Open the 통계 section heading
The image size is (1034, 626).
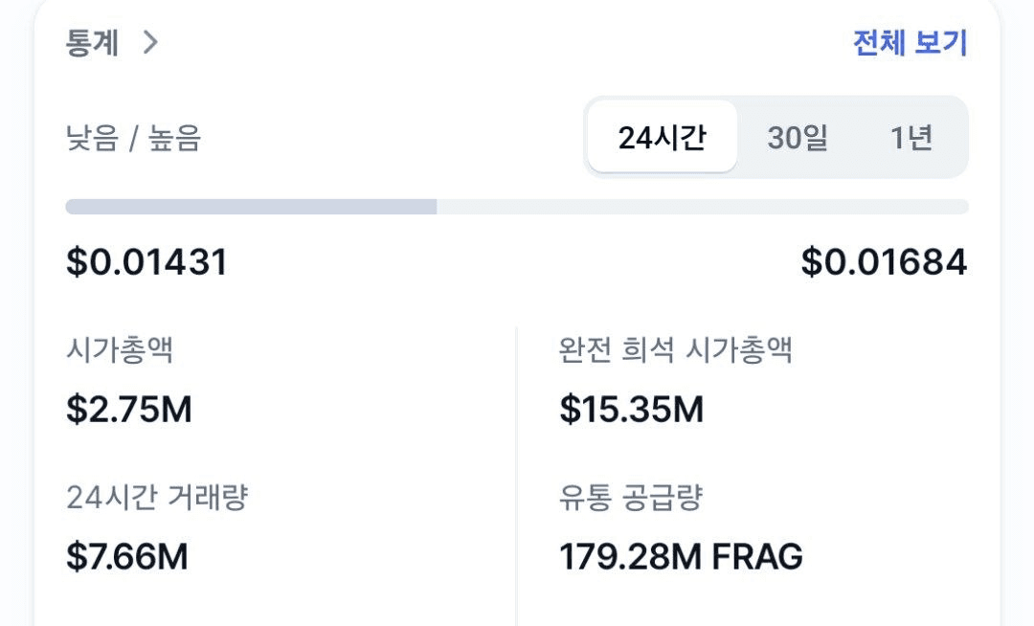(x=92, y=43)
